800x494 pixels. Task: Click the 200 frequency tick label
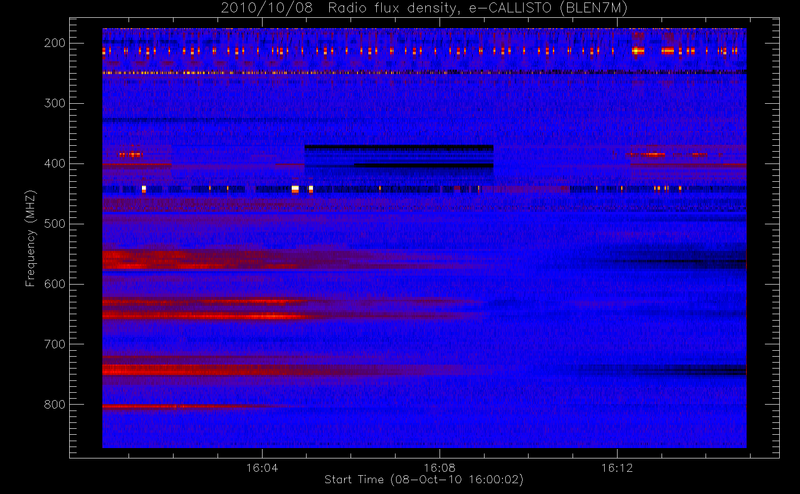pos(54,43)
